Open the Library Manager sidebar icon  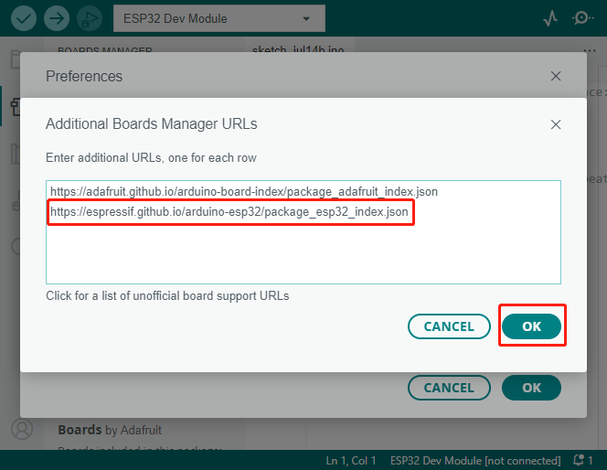point(15,155)
